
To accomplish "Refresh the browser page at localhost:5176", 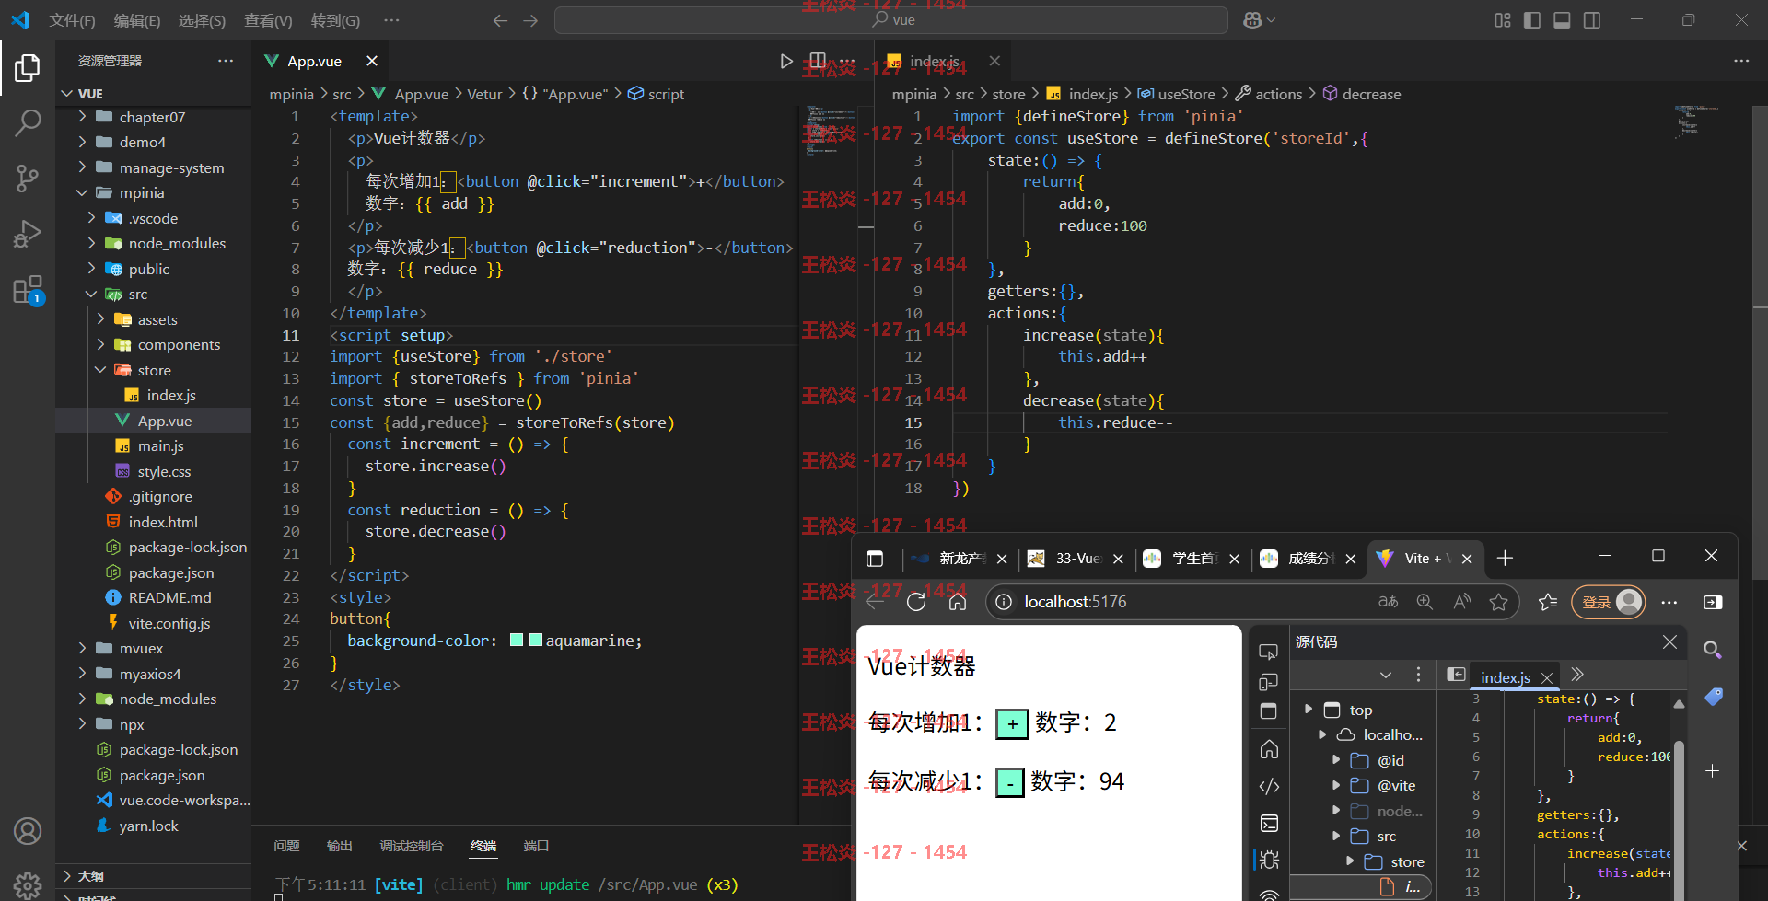I will pyautogui.click(x=916, y=602).
